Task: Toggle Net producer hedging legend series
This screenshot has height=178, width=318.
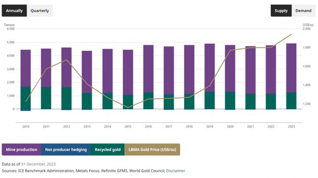Action: pyautogui.click(x=66, y=150)
